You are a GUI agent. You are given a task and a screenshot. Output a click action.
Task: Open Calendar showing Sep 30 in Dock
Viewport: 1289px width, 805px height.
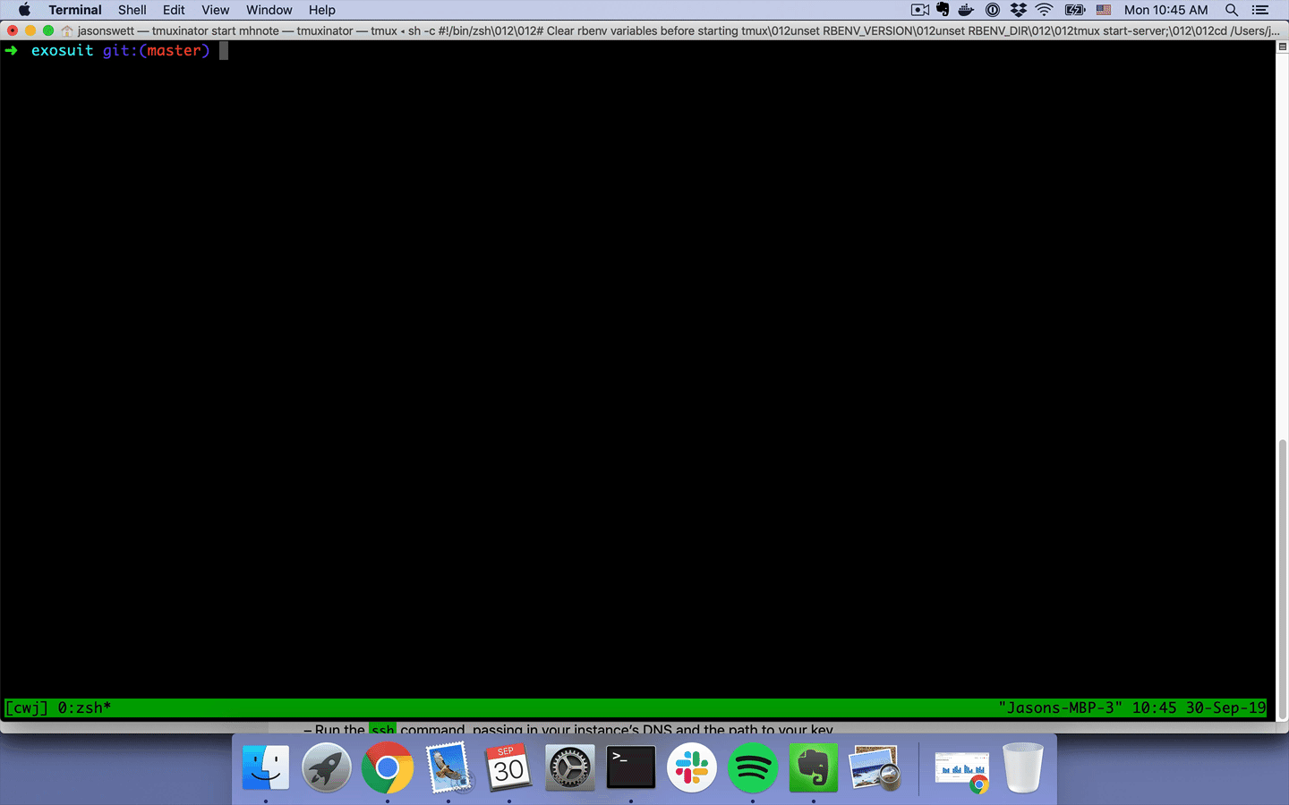coord(509,767)
